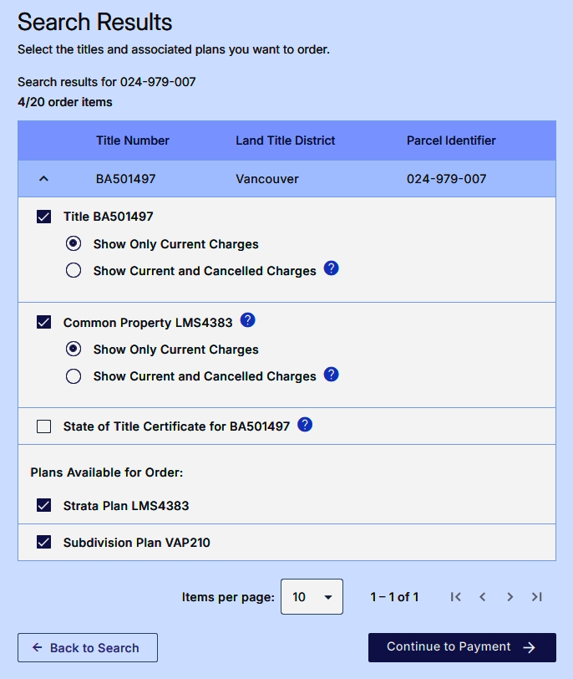The height and width of the screenshot is (679, 573).
Task: Go to next page arrow
Action: pos(510,597)
